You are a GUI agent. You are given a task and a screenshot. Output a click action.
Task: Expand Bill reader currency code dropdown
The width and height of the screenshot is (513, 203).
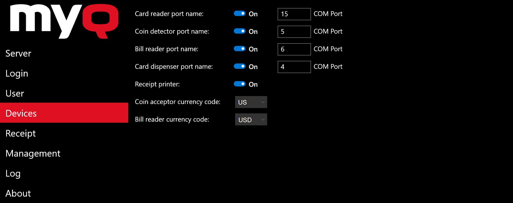point(251,120)
